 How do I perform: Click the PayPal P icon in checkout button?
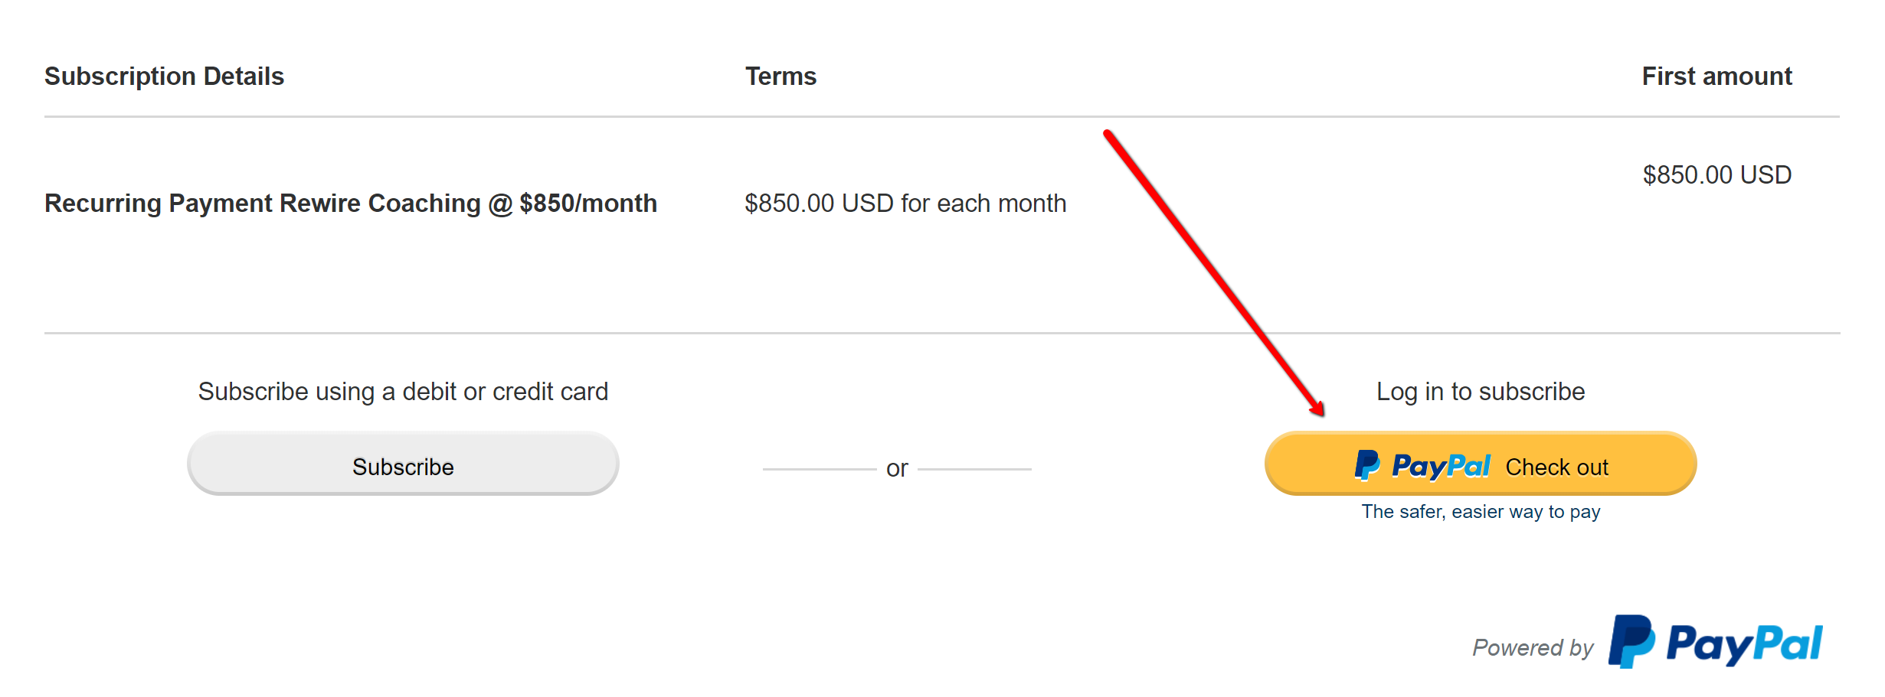pyautogui.click(x=1367, y=465)
